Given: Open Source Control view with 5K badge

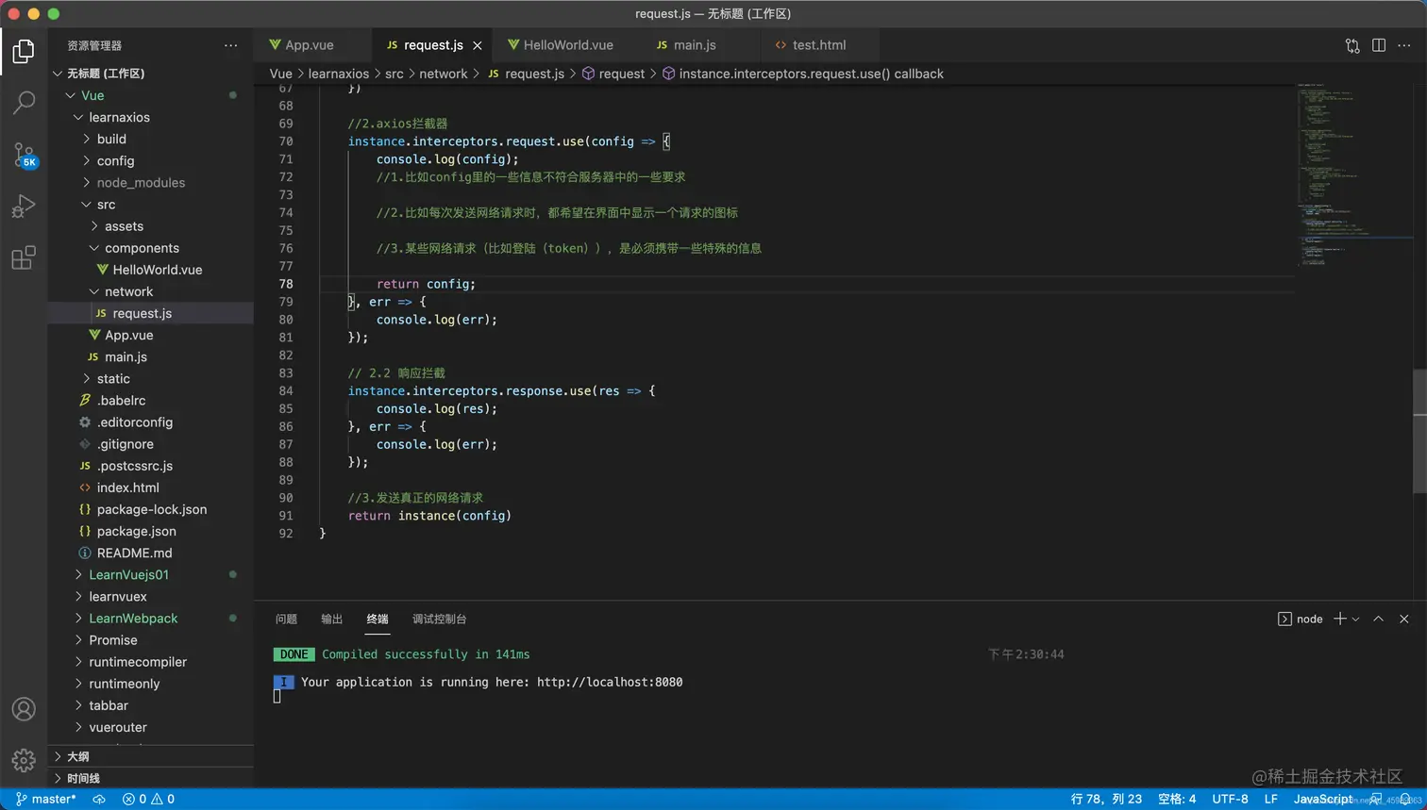Looking at the screenshot, I should [24, 154].
